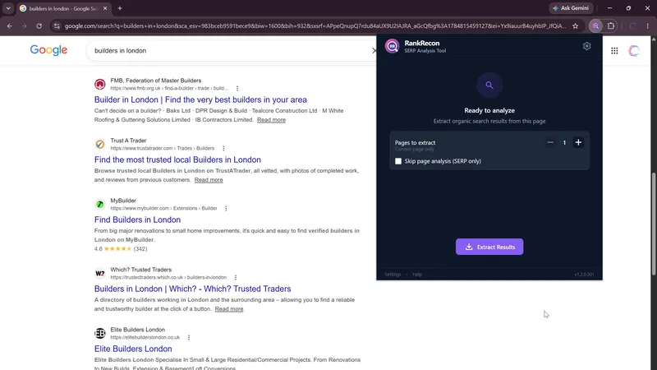Open more options for Elite Builders London result

pyautogui.click(x=189, y=338)
